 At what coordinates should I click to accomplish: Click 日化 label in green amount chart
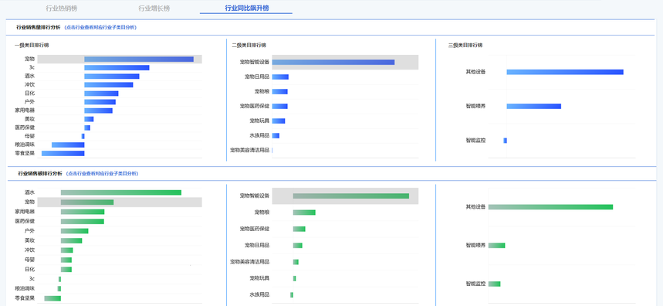[x=30, y=269]
